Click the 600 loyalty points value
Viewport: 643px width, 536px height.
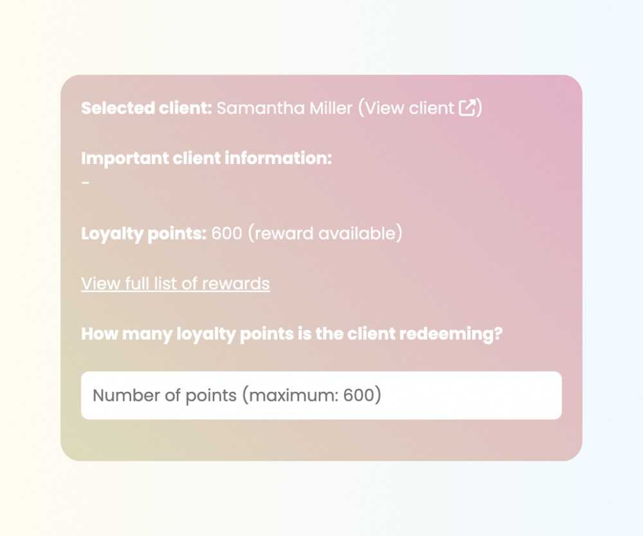226,233
